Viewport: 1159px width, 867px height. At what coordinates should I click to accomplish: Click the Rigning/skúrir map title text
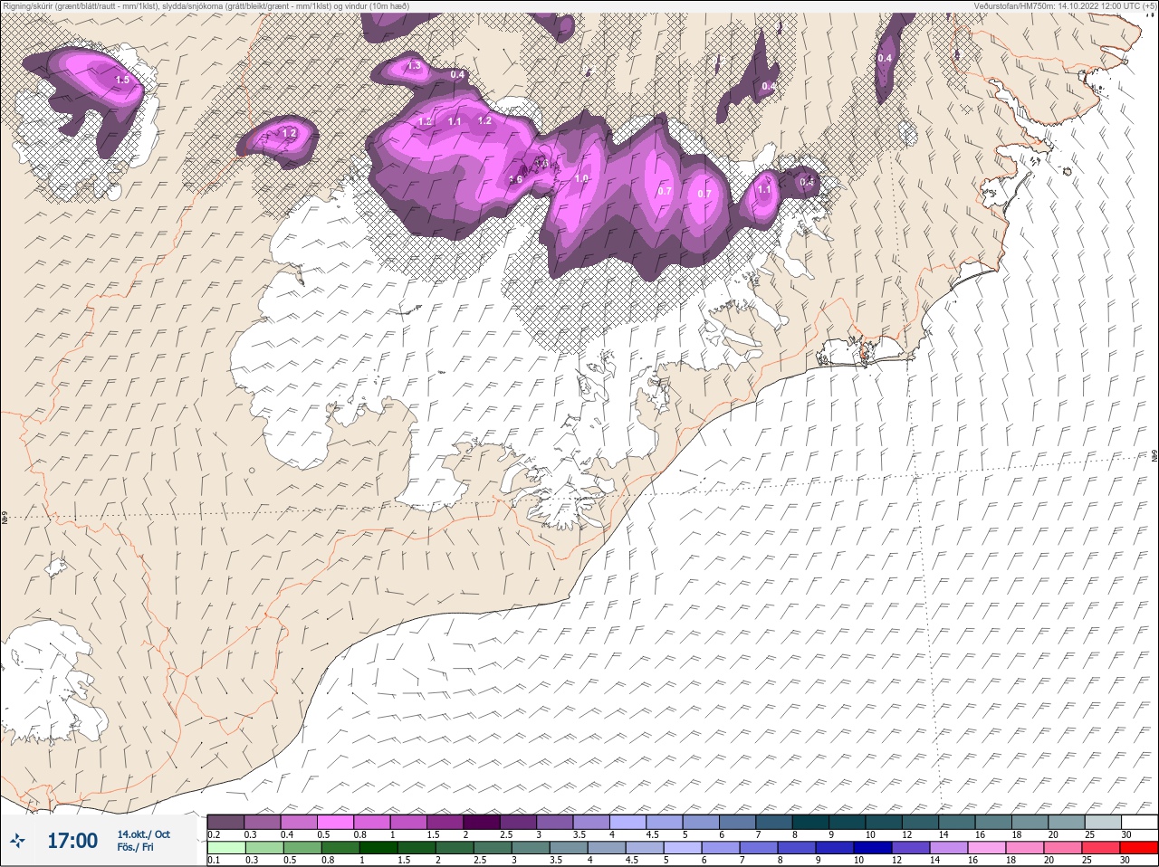coord(206,5)
